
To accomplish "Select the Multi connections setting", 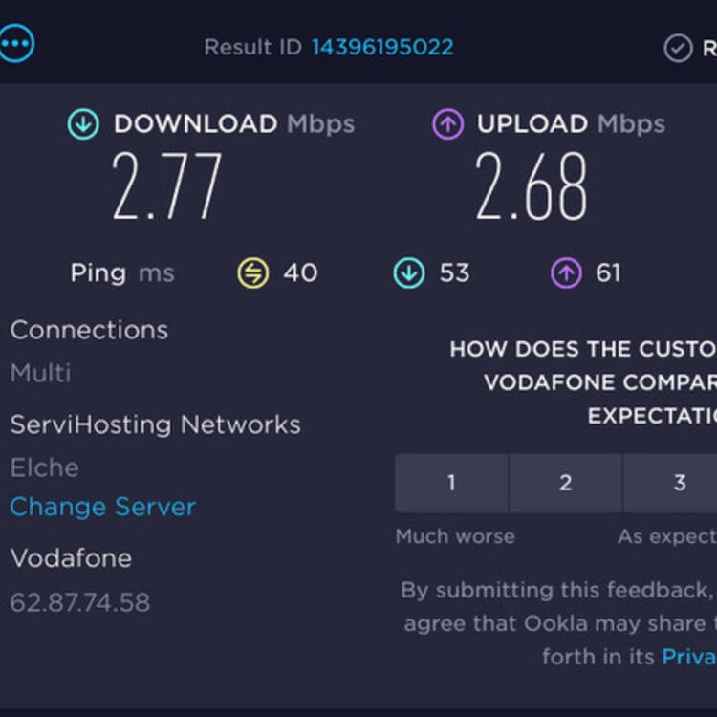I will coord(40,373).
